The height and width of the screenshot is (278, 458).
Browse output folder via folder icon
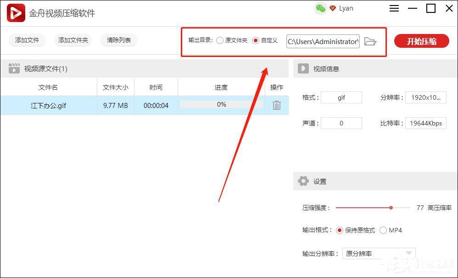click(x=370, y=41)
